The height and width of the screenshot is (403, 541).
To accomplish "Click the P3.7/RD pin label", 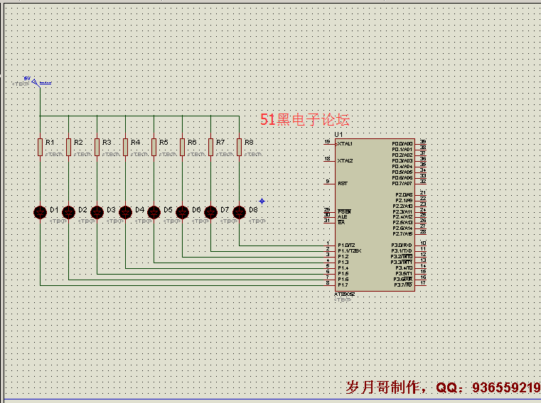I will (x=403, y=285).
